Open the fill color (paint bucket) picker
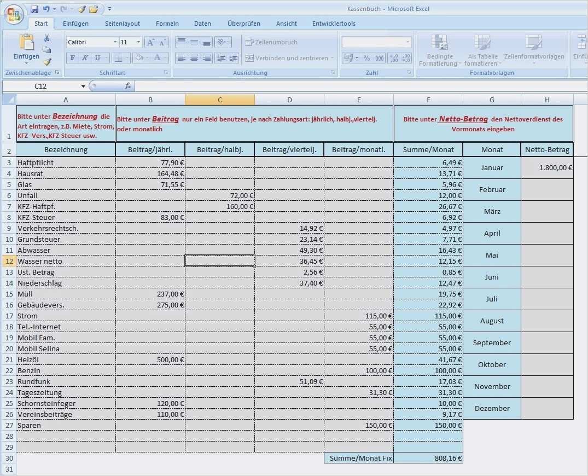The width and height of the screenshot is (588, 476). point(140,57)
